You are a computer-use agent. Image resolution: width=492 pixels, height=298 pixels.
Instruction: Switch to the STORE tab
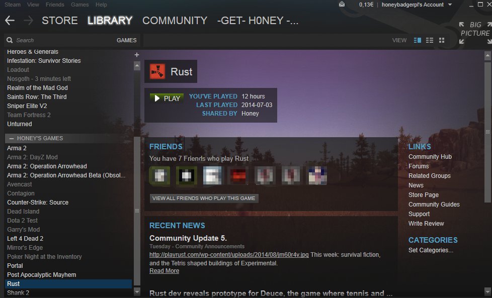[x=60, y=21]
